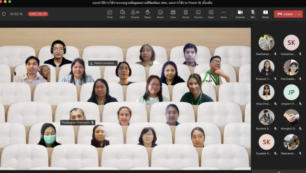Select Supalak's SK avatar
The width and height of the screenshot is (306, 173).
point(266,142)
